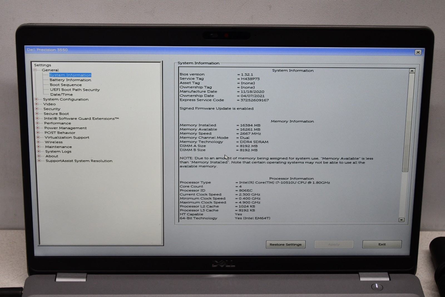Click Bios version value 1.32.1
The width and height of the screenshot is (445, 297).
click(247, 74)
